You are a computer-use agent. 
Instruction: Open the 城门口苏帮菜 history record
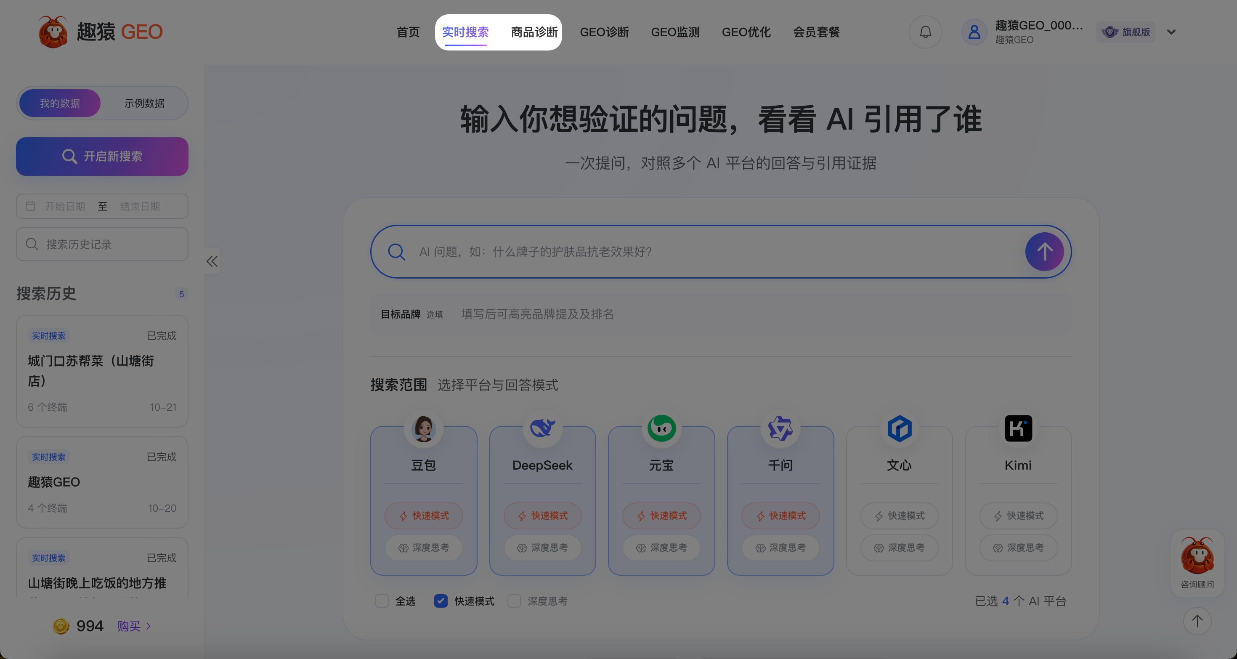coord(102,371)
